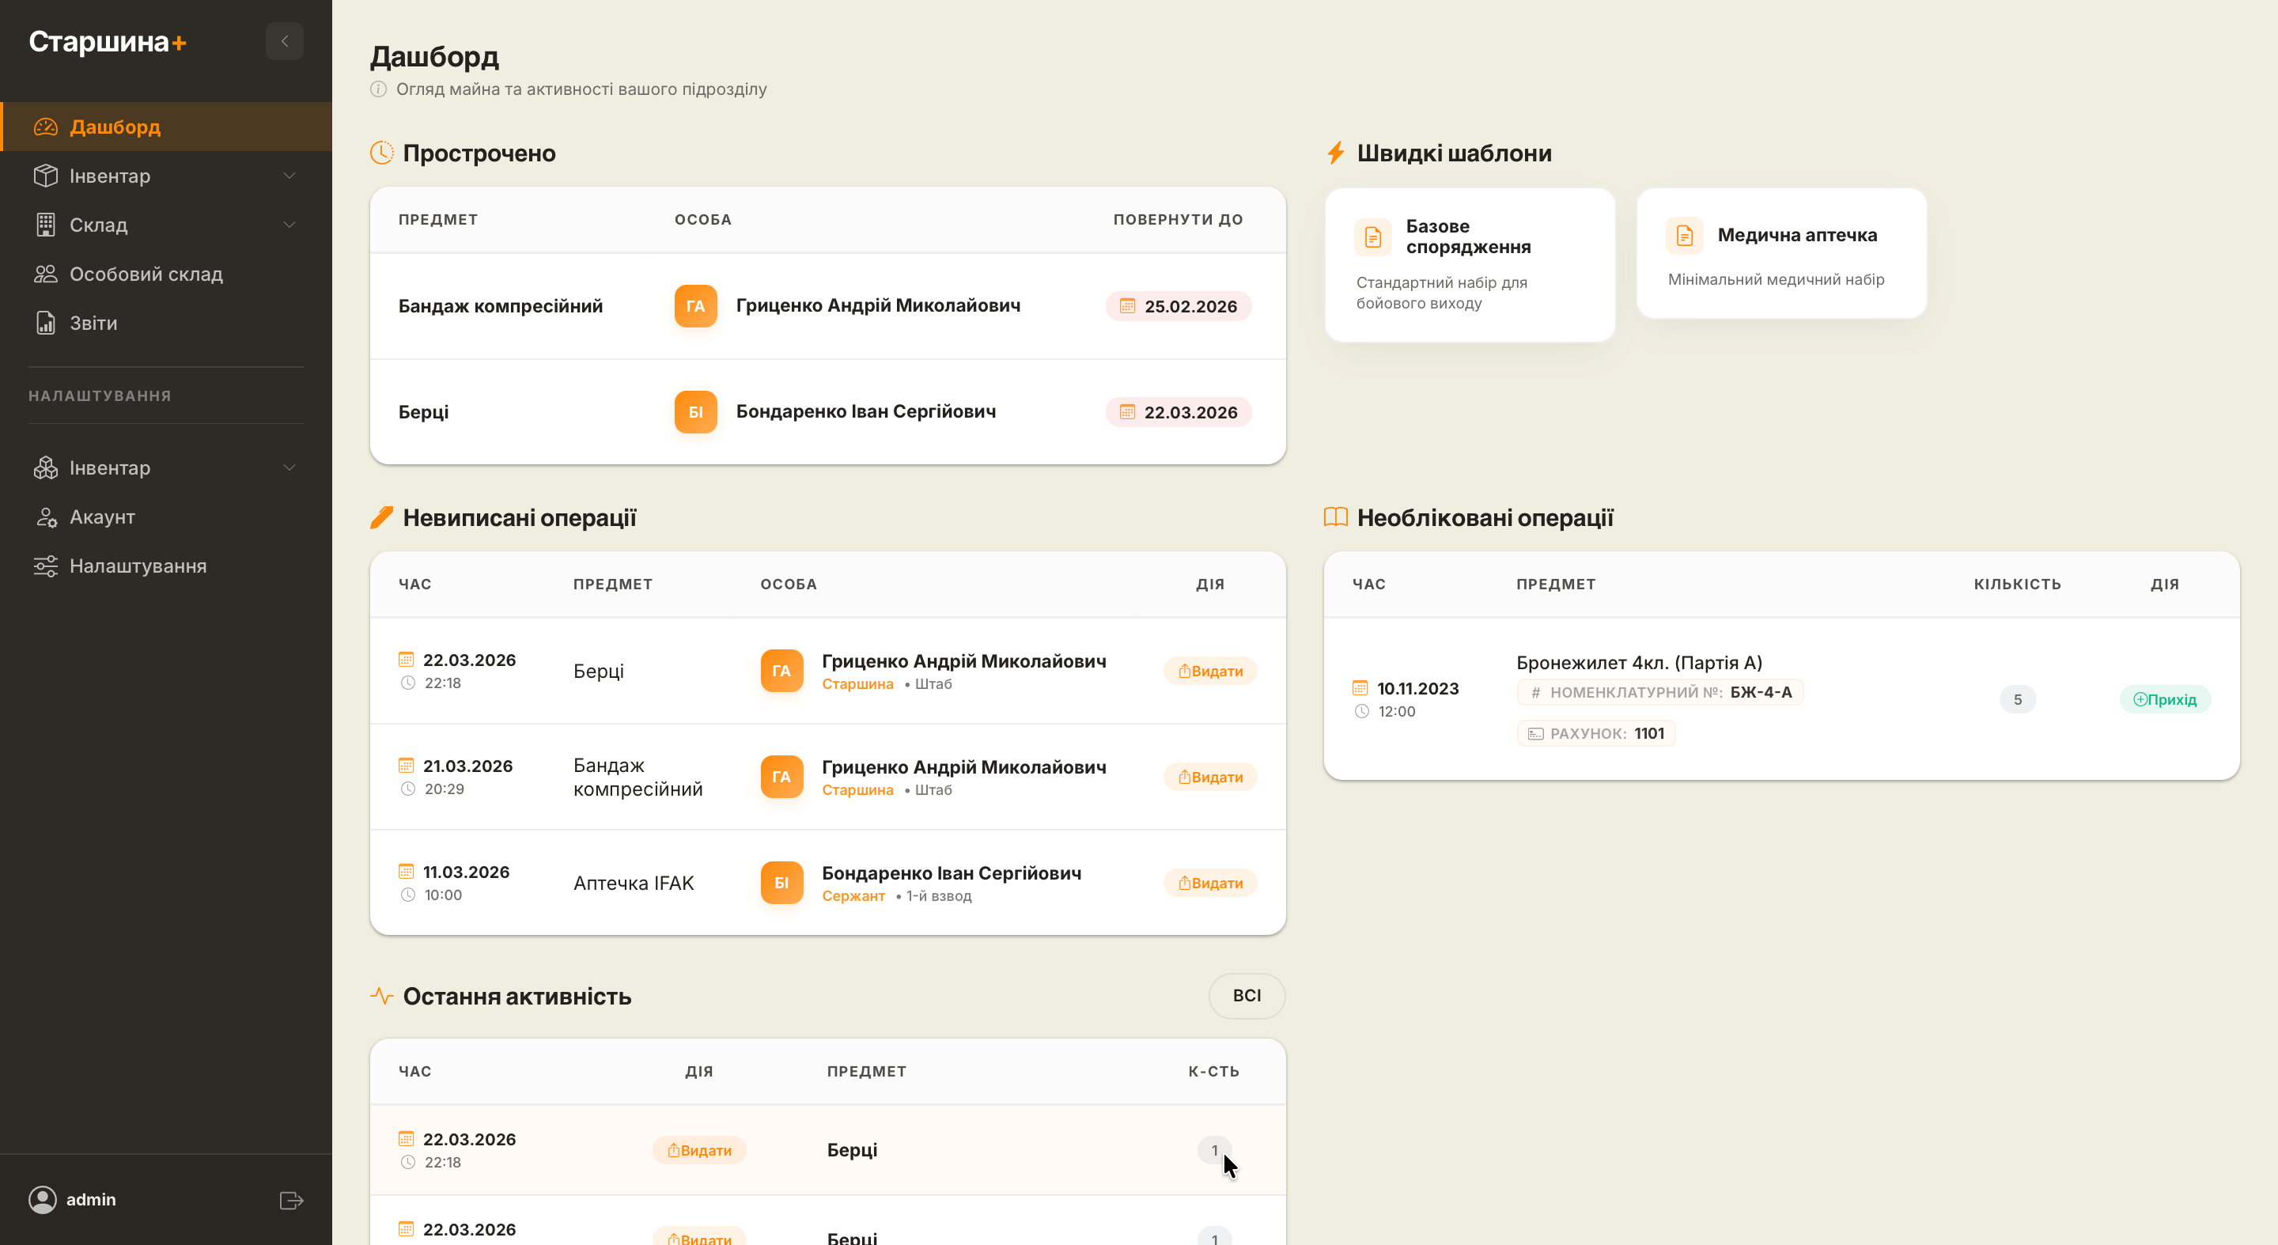Click the info icon under Дашборд title
The image size is (2278, 1245).
(x=379, y=89)
